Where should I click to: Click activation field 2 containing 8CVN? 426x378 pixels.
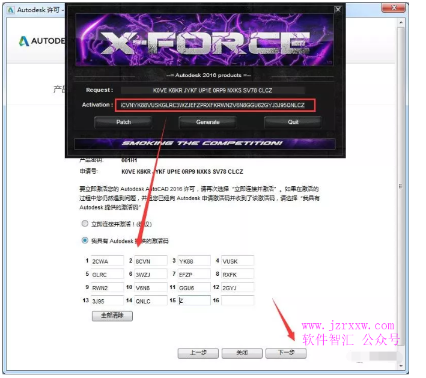151,261
